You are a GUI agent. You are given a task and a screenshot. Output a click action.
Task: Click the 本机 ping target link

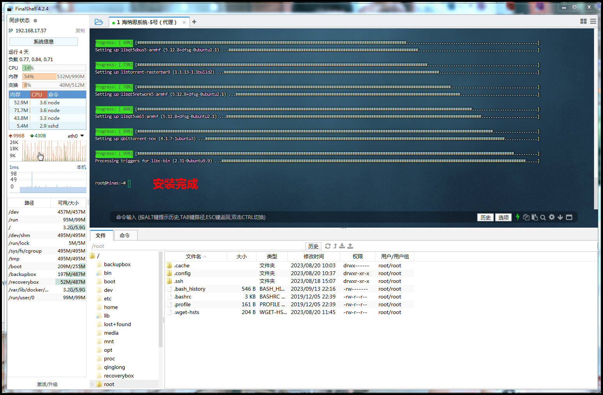pyautogui.click(x=81, y=167)
